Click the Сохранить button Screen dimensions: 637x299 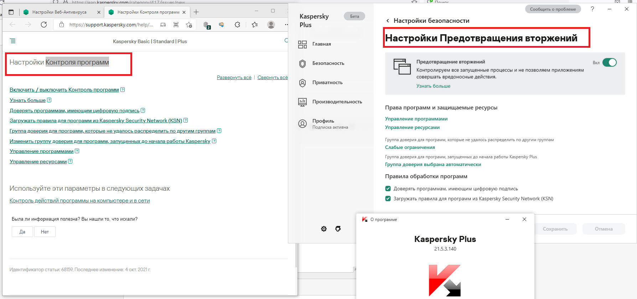[x=555, y=229]
